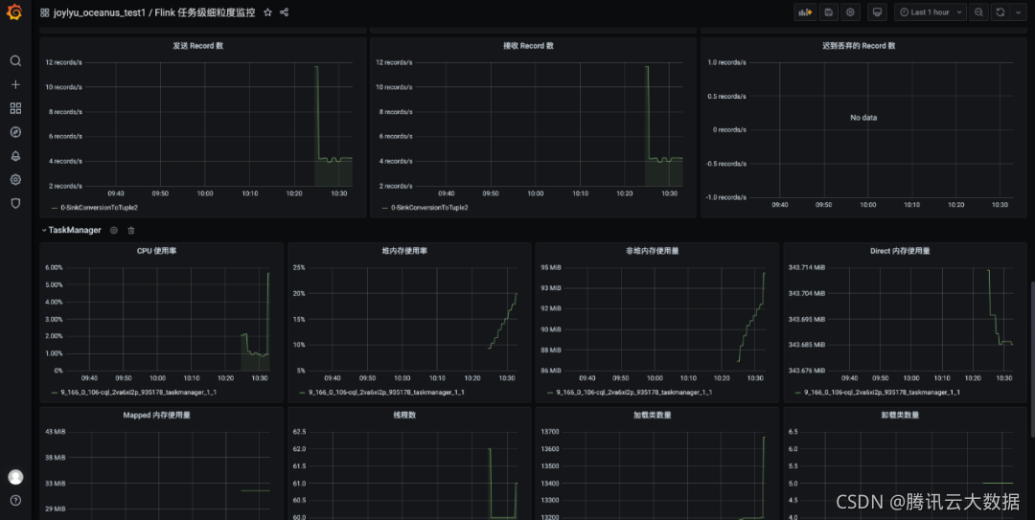Screen dimensions: 1035x520
Task: Open Server Admin shield icon
Action: point(15,203)
